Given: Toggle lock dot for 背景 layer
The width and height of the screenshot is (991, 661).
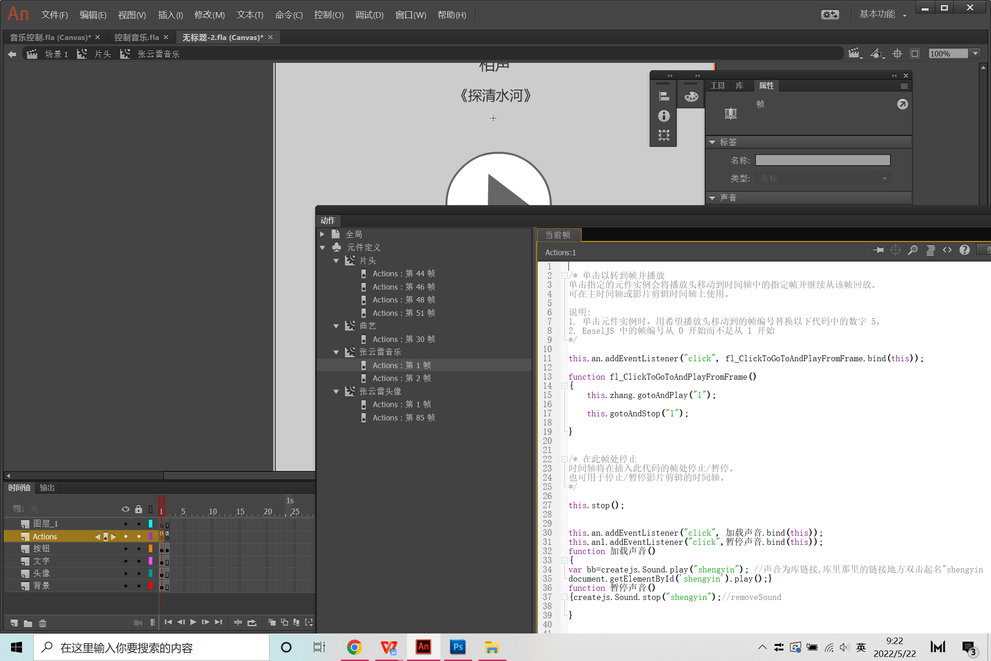Looking at the screenshot, I should [139, 586].
